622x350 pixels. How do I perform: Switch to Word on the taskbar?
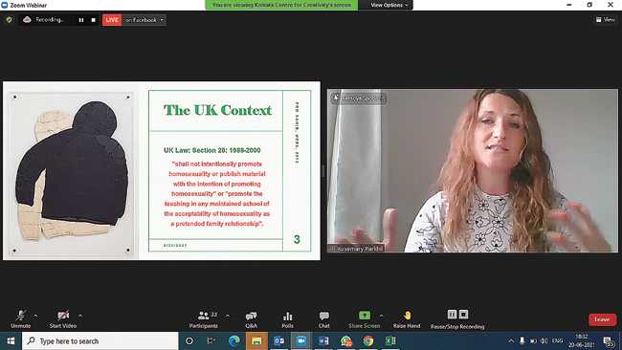323,340
